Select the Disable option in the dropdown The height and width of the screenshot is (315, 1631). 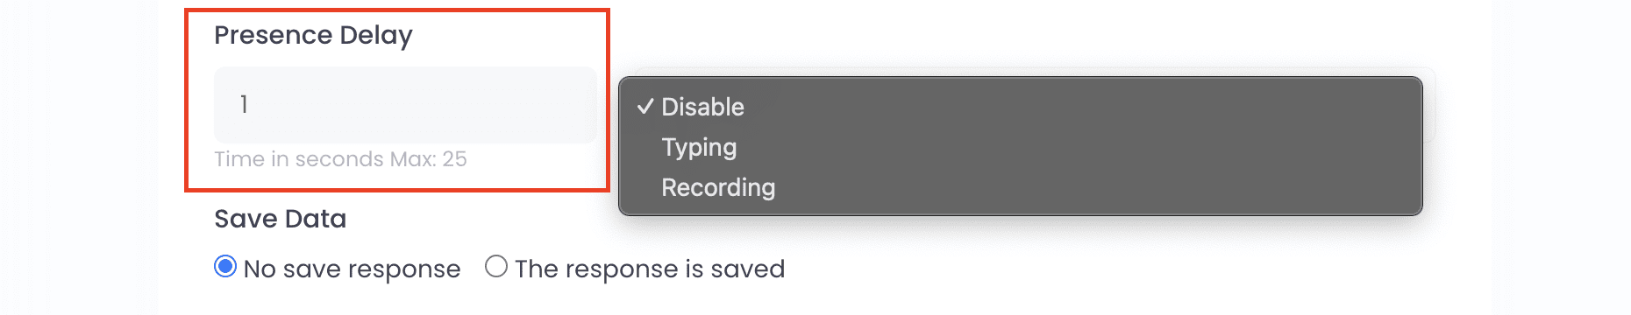[x=1020, y=107]
